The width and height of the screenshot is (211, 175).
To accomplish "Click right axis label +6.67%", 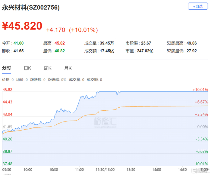I will (x=201, y=102).
